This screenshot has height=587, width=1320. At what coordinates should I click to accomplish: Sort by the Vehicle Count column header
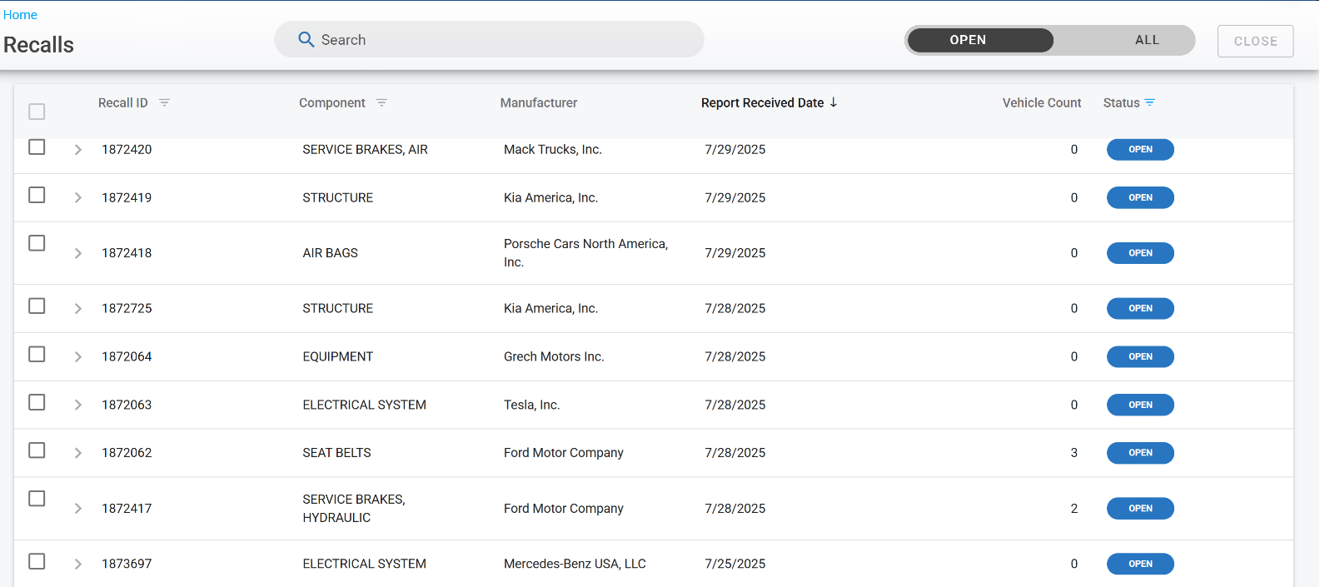pyautogui.click(x=1041, y=103)
